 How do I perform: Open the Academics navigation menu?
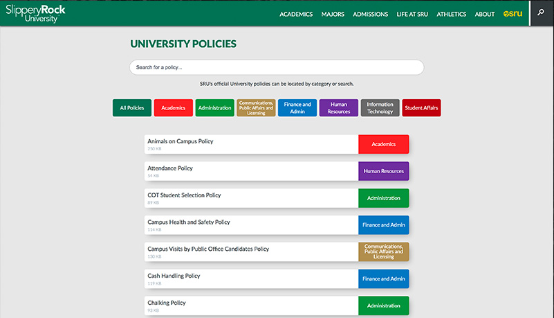coord(296,14)
